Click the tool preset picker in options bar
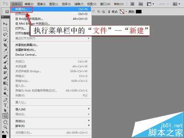184x138 pixels. coord(7,11)
